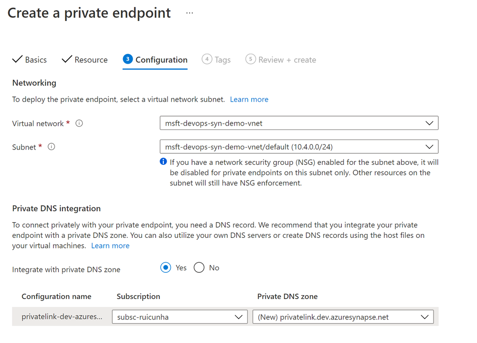Viewport: 477px width, 343px height.
Task: Click the Subnet info icon
Action: [52, 147]
